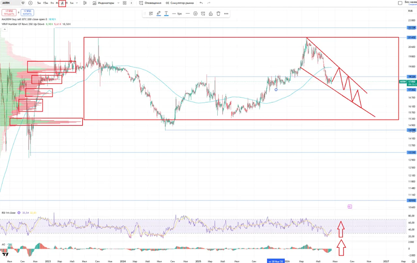Viewport: 417px width, 263px height.
Task: Click the eye icon beside AKRN symbol
Action: pyautogui.click(x=23, y=3)
